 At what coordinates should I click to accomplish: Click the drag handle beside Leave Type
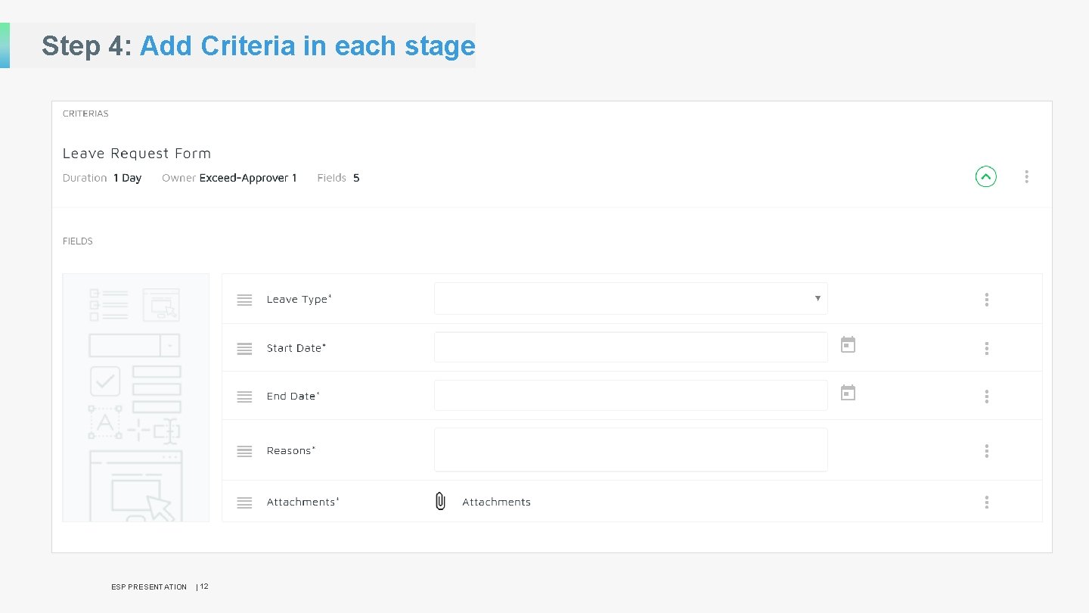click(x=244, y=300)
